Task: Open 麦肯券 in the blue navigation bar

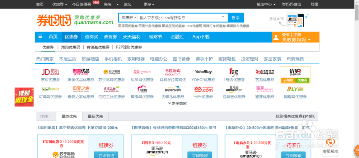Action: coord(111,37)
